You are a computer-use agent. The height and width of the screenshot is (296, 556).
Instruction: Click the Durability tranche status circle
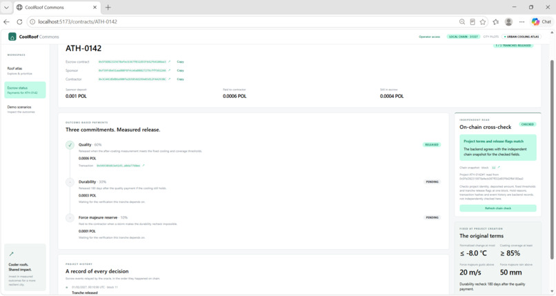70,182
